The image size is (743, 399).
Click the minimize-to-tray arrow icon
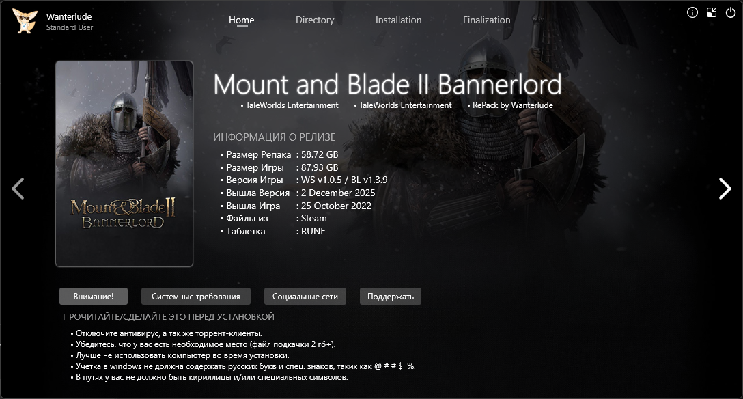point(712,12)
